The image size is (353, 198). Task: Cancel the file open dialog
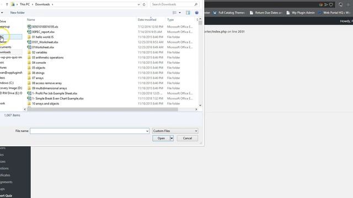tap(188, 138)
